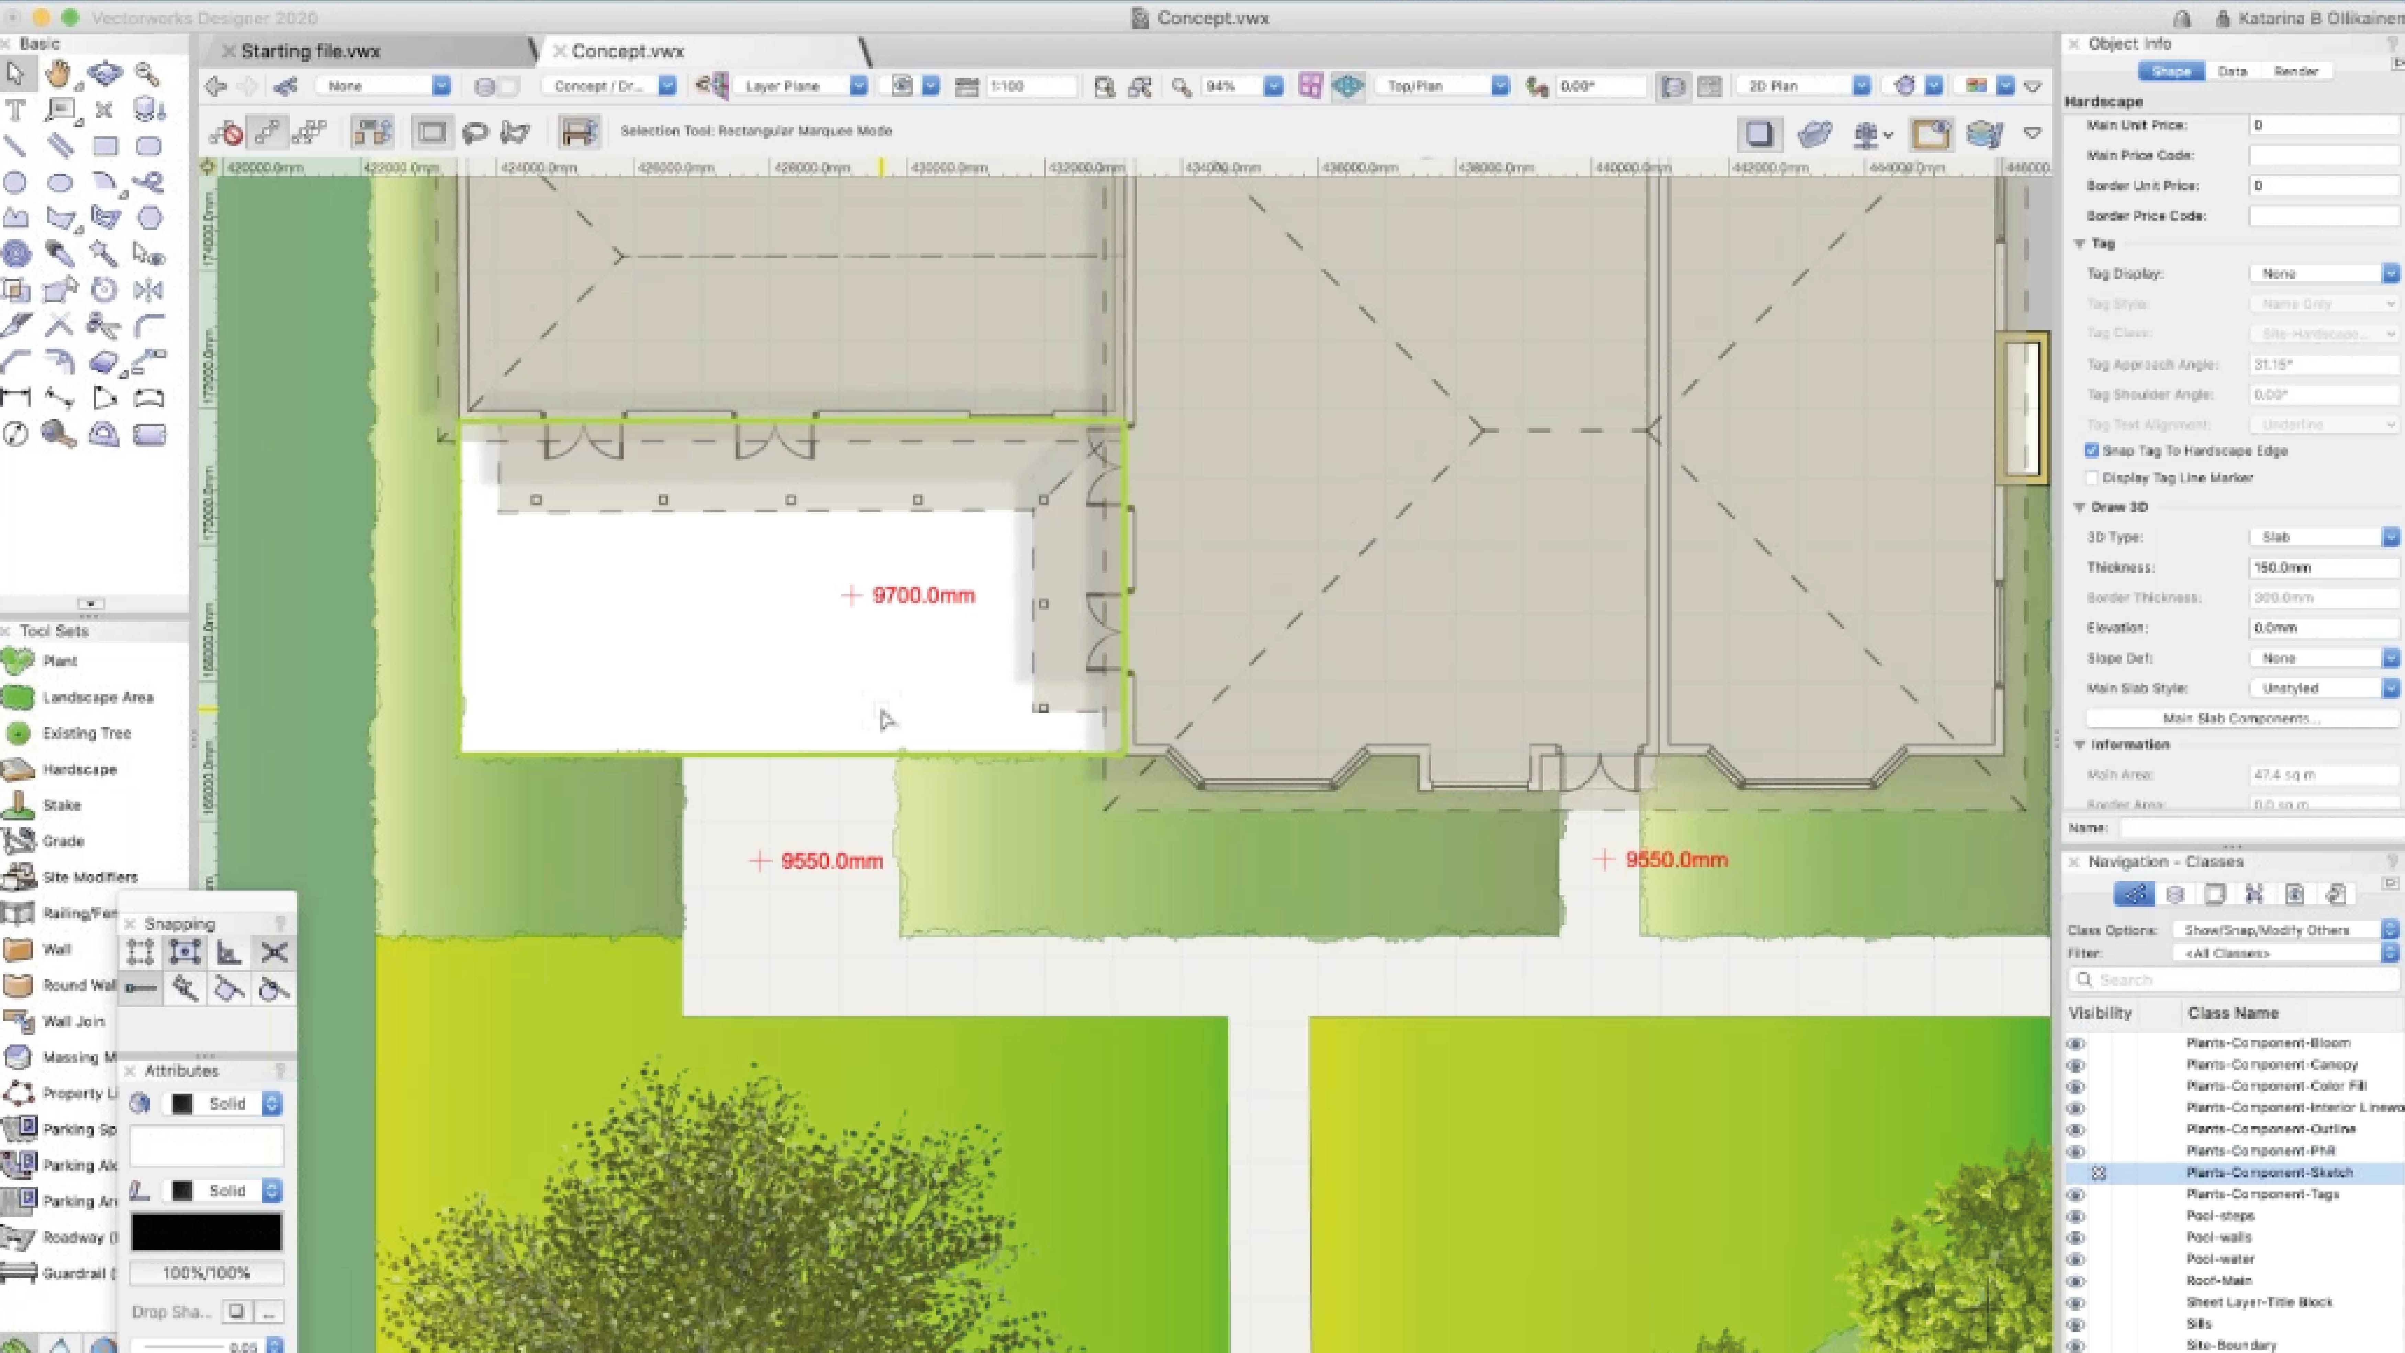Select Plants-Component-Sketch class row
The width and height of the screenshot is (2405, 1353).
click(x=2234, y=1173)
